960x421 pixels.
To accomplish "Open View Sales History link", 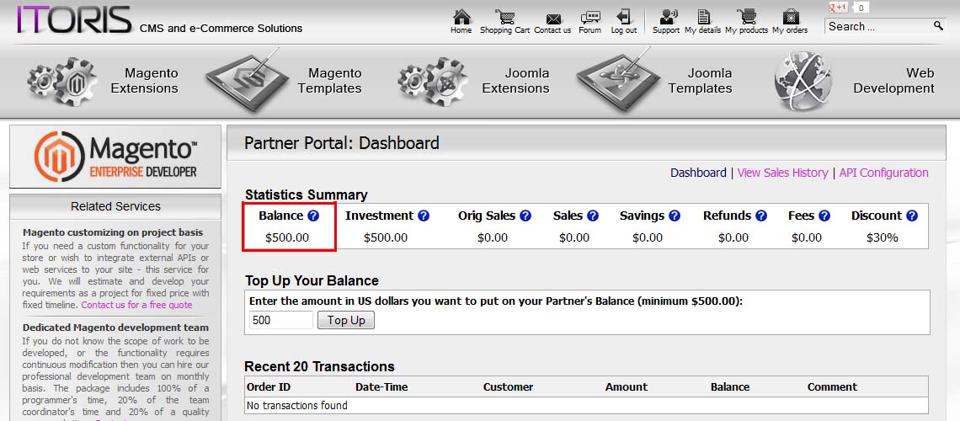I will 782,173.
